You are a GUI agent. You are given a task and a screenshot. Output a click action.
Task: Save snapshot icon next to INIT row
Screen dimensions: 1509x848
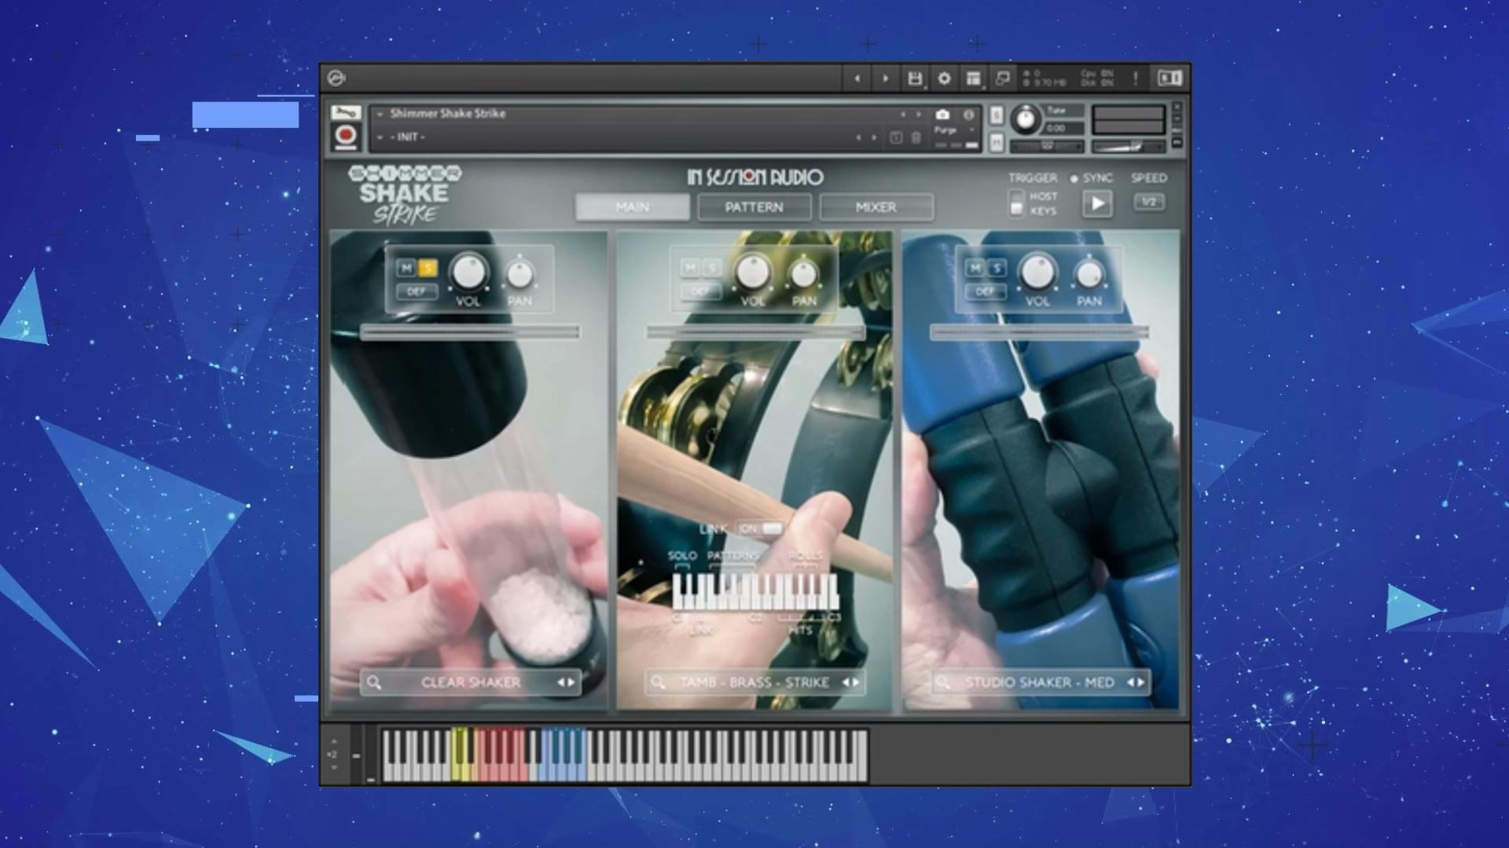(x=896, y=137)
